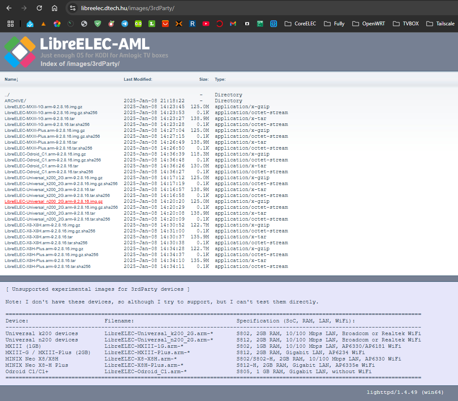Image resolution: width=458 pixels, height=401 pixels.
Task: Expand the Tailscale bookmark folder
Action: pos(441,24)
